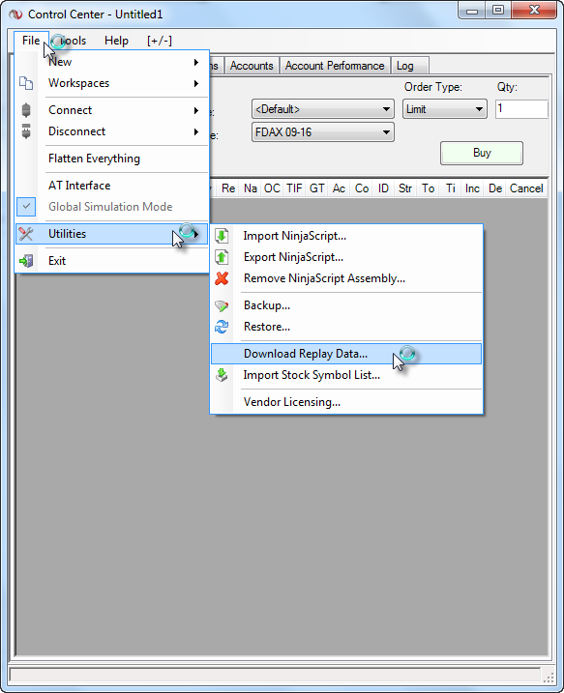The width and height of the screenshot is (564, 693).
Task: Click the Qty input field
Action: (521, 108)
